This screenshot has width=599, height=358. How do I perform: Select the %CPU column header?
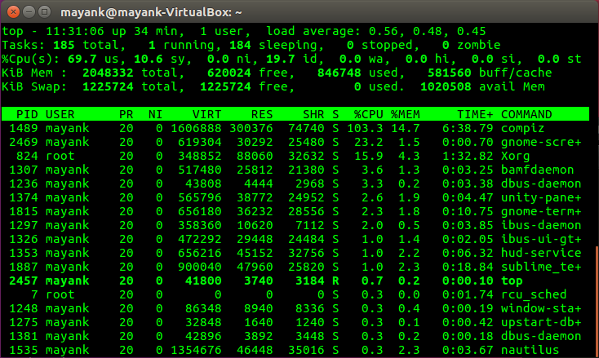click(x=368, y=114)
